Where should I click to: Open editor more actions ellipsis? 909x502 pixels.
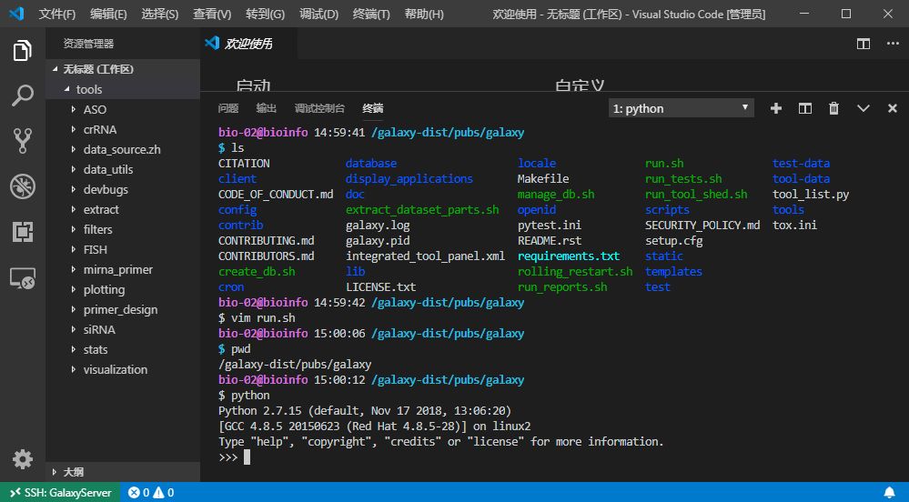coord(893,44)
